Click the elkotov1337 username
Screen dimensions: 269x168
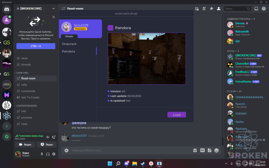(79, 135)
